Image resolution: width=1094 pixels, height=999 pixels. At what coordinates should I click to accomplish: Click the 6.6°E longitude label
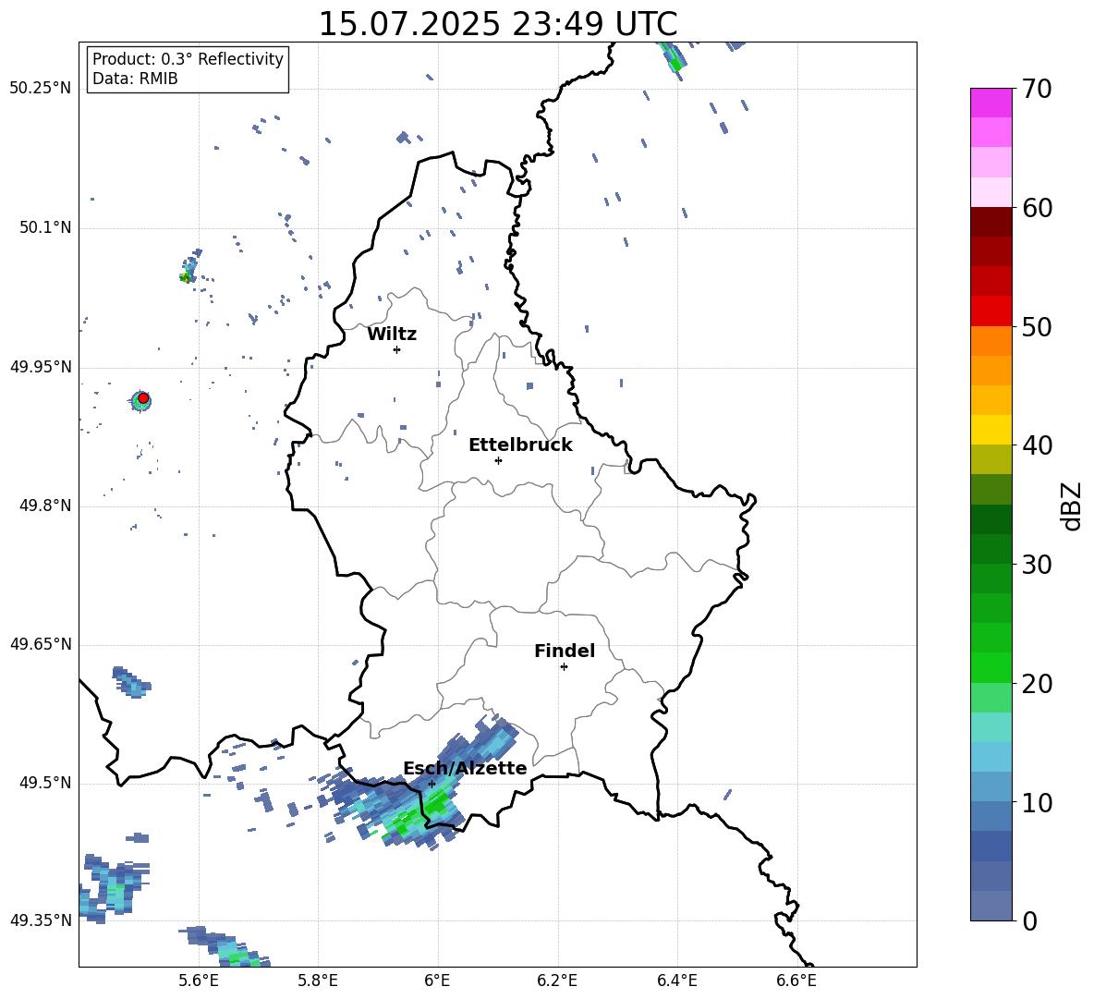click(796, 981)
